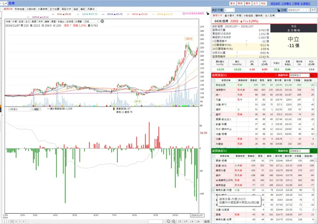Screen dimensions: 318x224
Task: Tick the checkbox for 群益金鼎 row
Action: pos(213,85)
